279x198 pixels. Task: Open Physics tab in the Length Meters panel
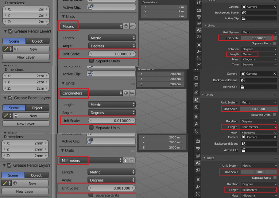point(199,64)
